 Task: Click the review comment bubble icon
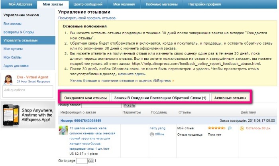click(230, 128)
